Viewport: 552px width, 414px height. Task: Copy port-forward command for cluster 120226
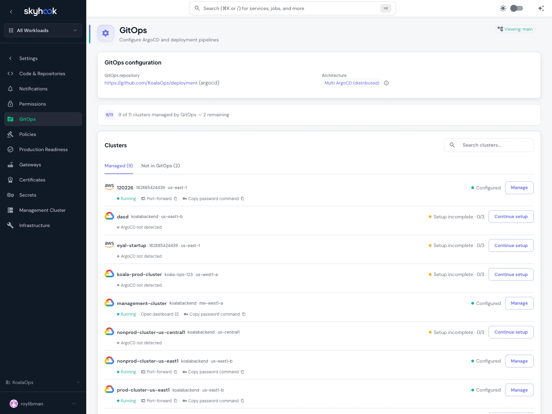coord(176,199)
